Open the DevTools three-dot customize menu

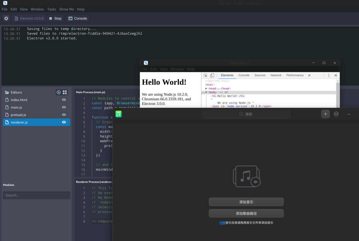click(x=329, y=75)
